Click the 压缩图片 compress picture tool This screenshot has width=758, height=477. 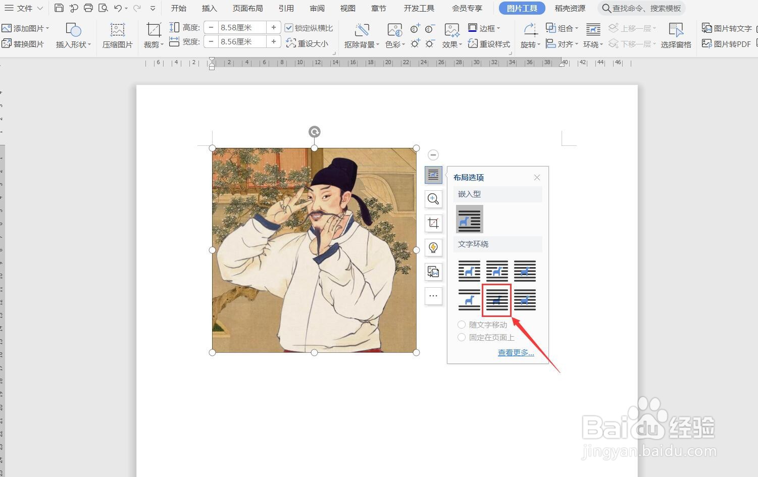[117, 36]
